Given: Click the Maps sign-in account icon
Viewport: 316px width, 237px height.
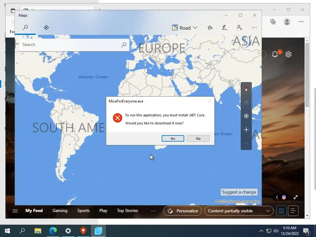Looking at the screenshot, I should [x=239, y=27].
